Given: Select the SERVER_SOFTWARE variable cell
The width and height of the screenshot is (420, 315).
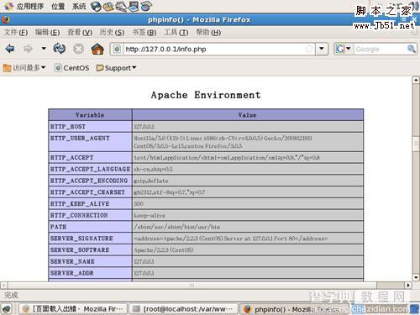Looking at the screenshot, I should tap(90, 249).
